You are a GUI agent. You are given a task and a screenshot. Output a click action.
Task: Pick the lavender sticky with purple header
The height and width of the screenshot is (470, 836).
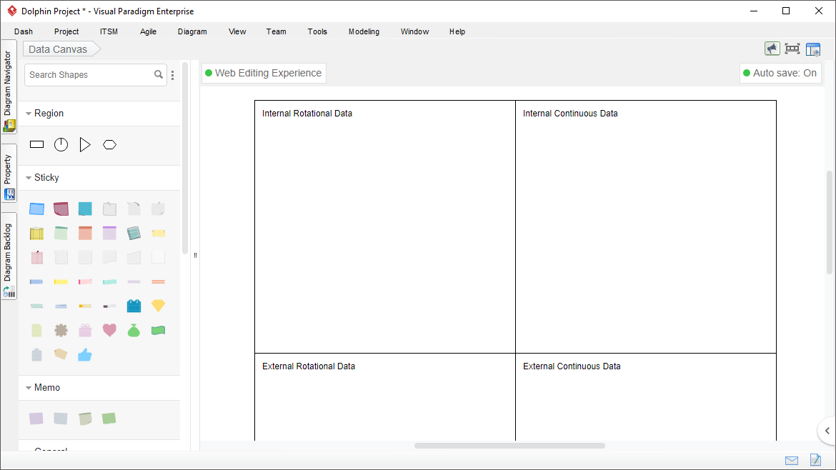tap(109, 233)
